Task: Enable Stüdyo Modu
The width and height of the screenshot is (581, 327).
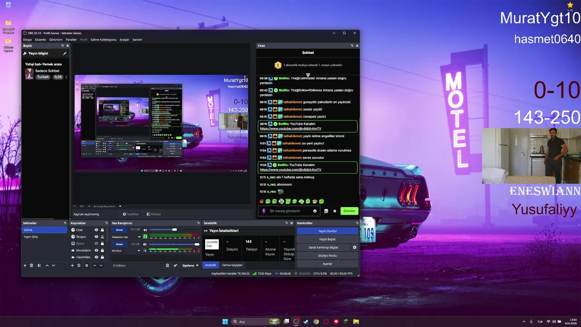Action: [327, 256]
